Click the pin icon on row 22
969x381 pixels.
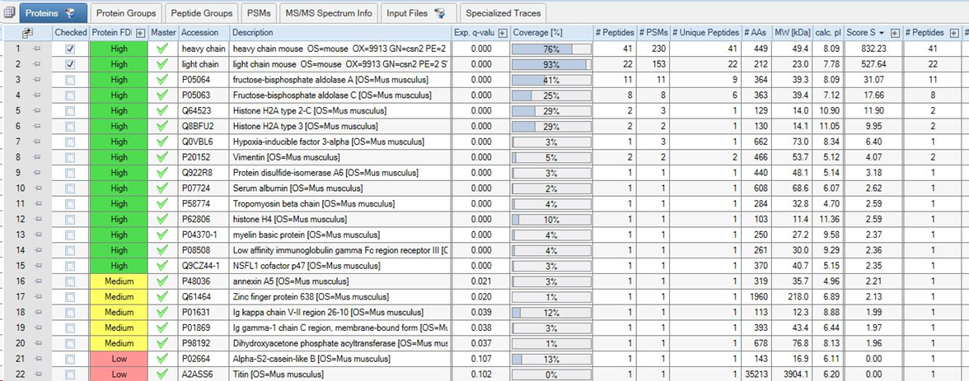pos(36,374)
